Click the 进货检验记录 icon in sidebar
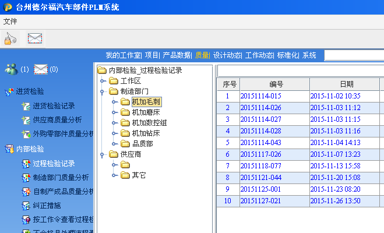The image size is (384, 233). [x=26, y=106]
